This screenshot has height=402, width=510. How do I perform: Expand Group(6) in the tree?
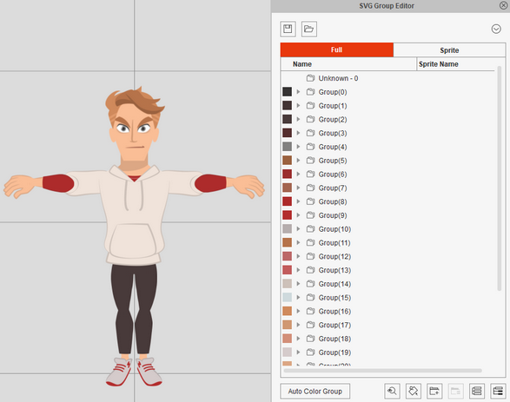298,175
